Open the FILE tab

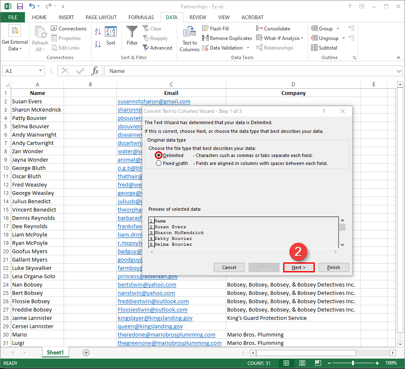click(12, 17)
